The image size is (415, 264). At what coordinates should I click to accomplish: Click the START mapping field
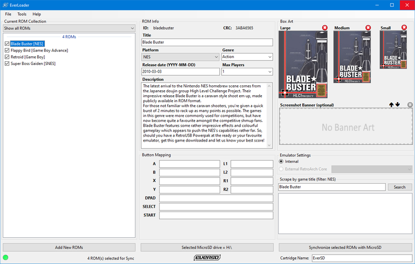216,215
